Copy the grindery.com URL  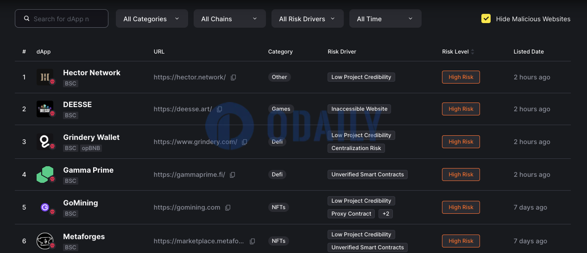[x=245, y=142]
